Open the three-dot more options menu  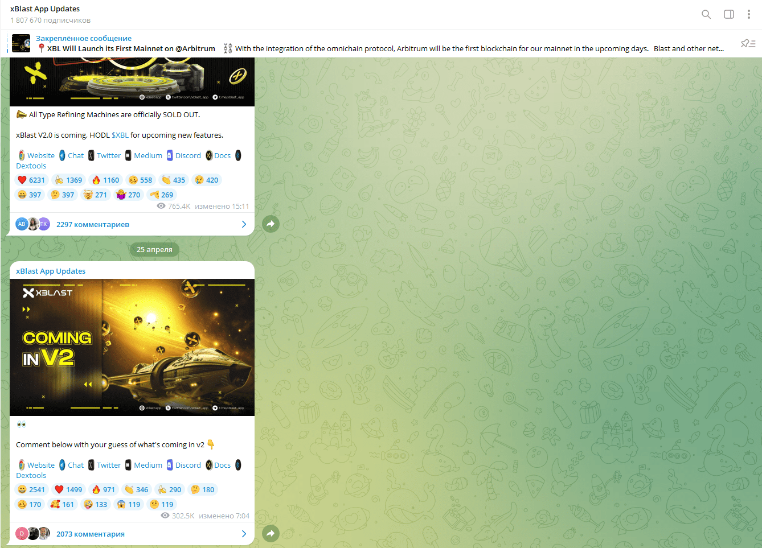coord(748,14)
